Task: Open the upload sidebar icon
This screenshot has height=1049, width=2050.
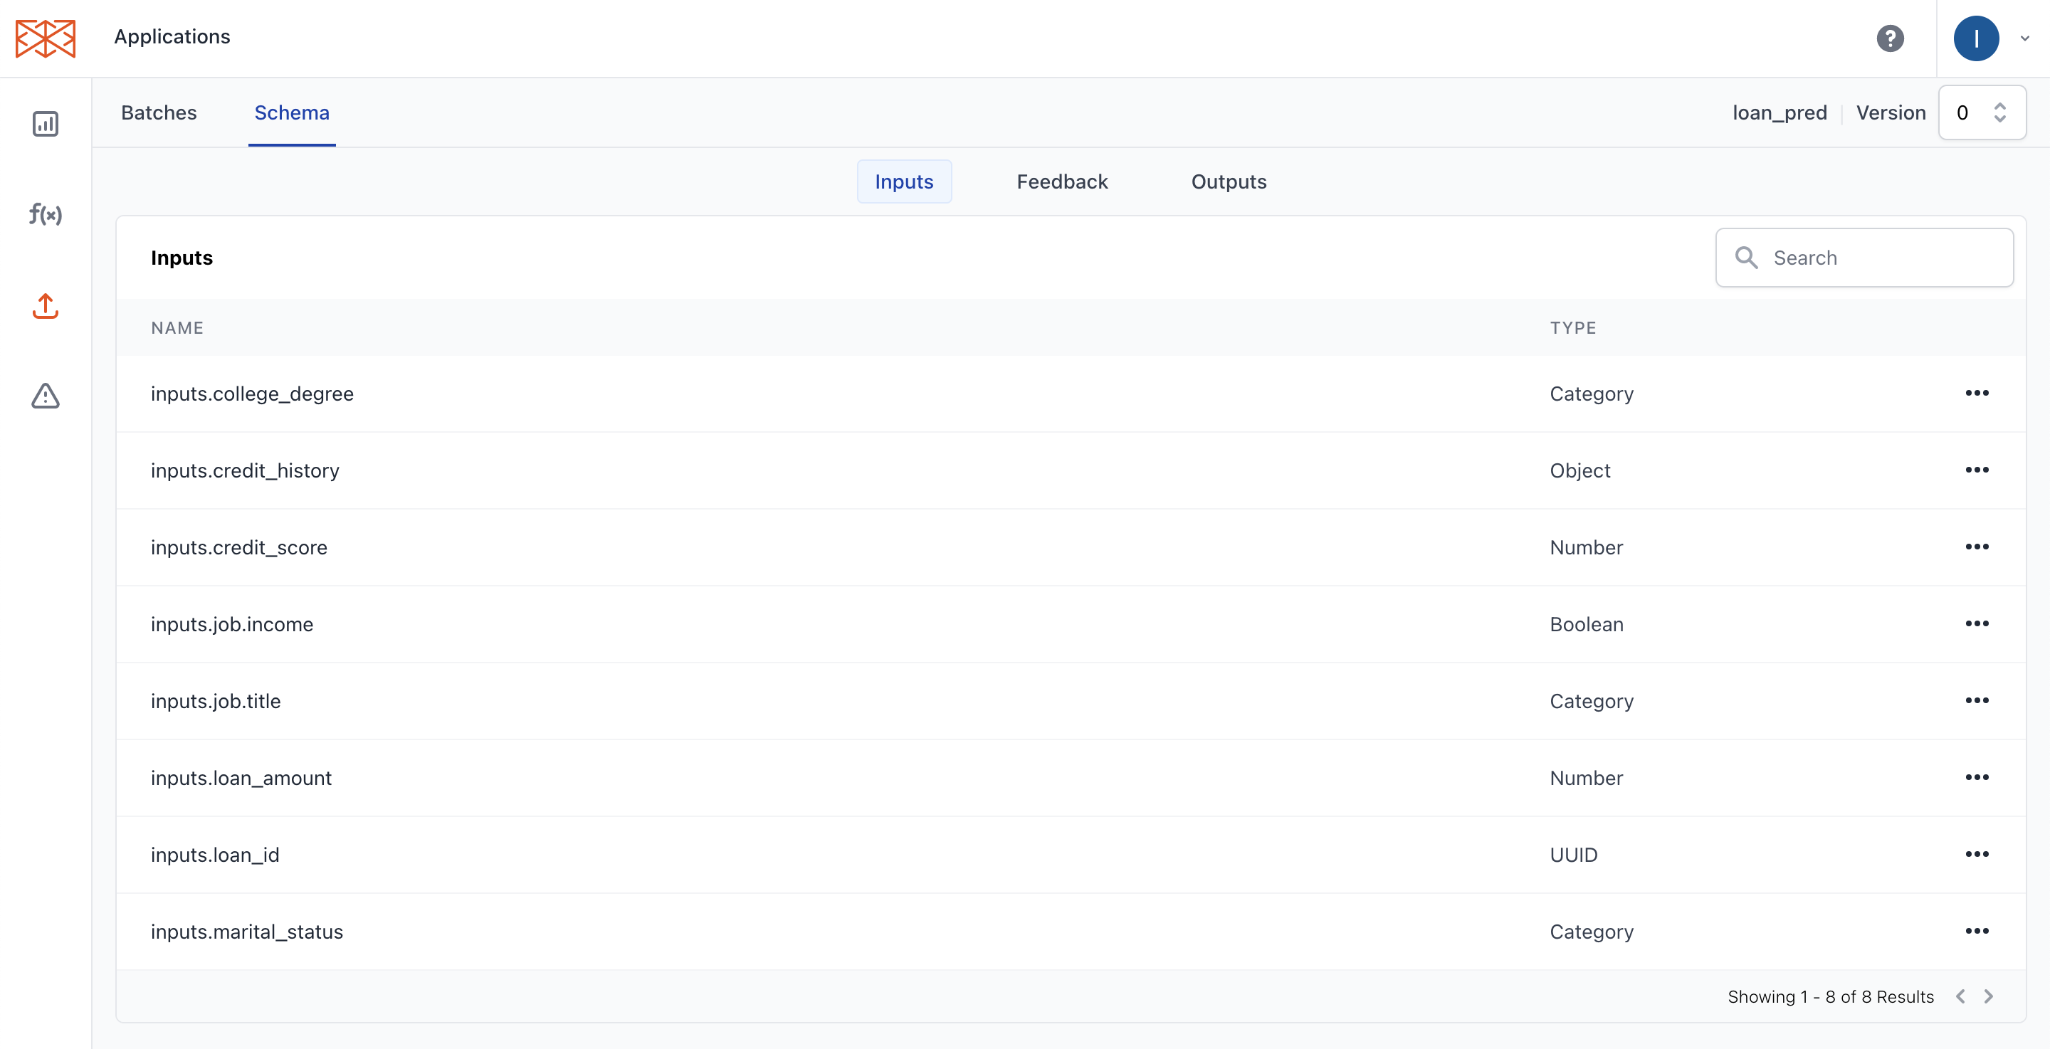Action: [x=46, y=305]
